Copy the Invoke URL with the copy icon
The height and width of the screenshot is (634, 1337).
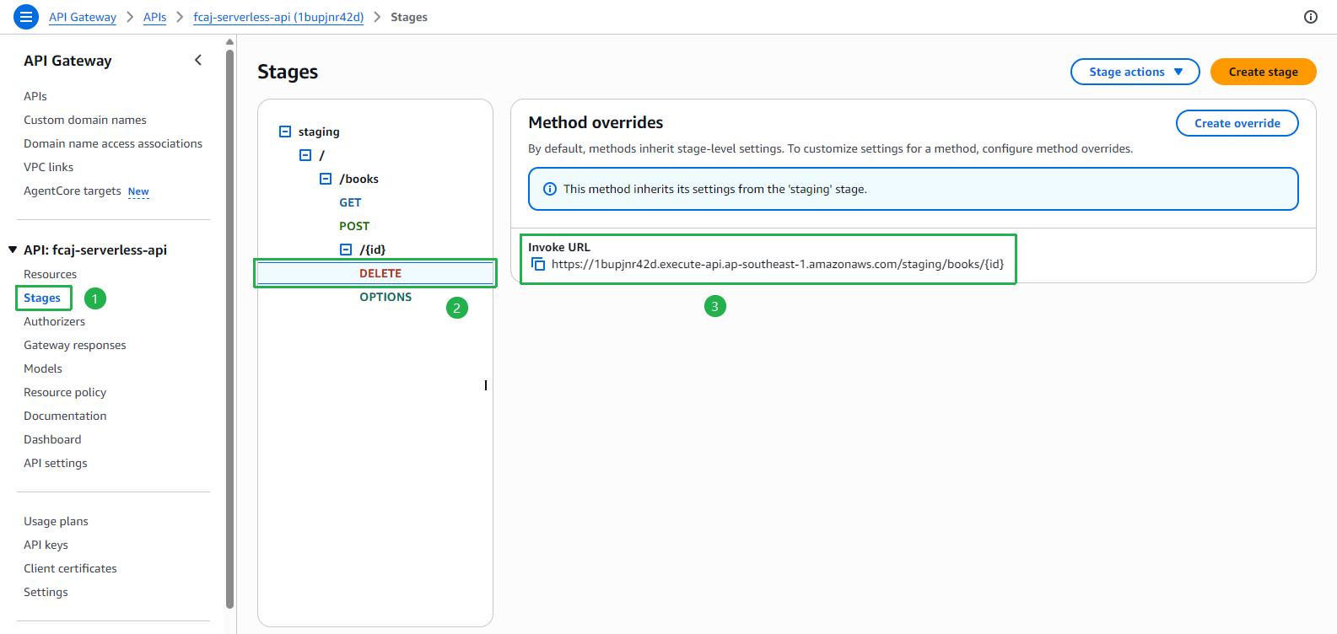[x=538, y=265]
